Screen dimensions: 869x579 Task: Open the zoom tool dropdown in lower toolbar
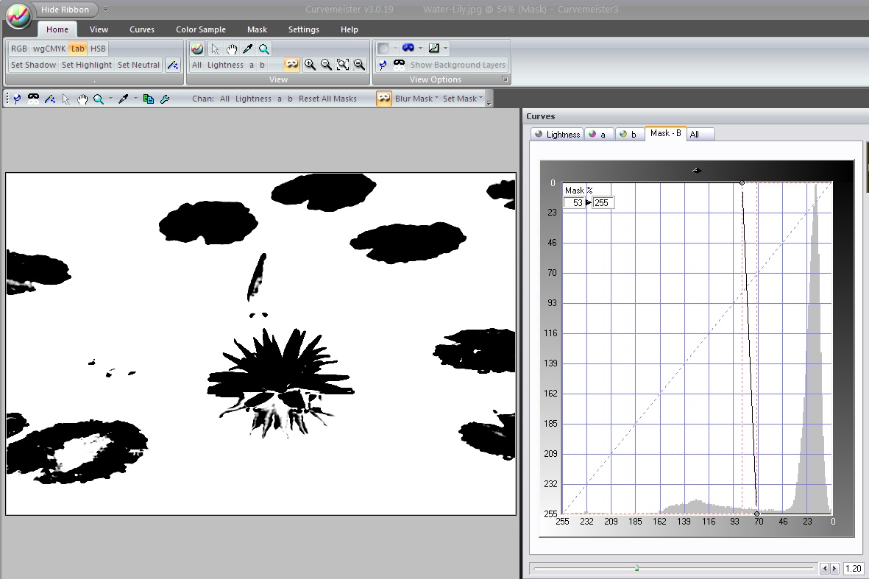click(x=110, y=99)
